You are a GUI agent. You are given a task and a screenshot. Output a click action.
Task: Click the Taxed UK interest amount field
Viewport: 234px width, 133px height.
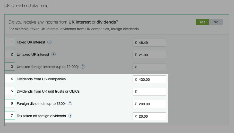[x=149, y=42]
